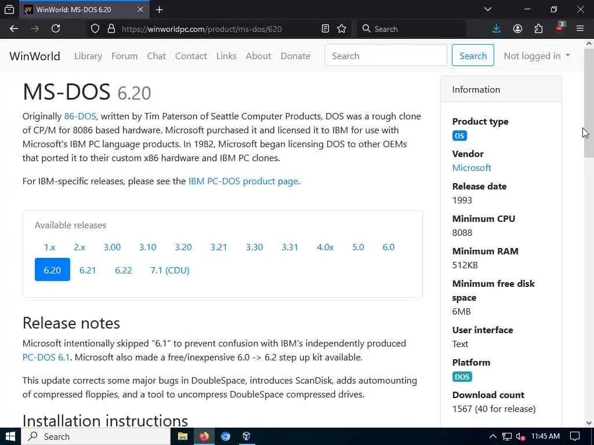Click the Windows taskbar search box

point(96,436)
